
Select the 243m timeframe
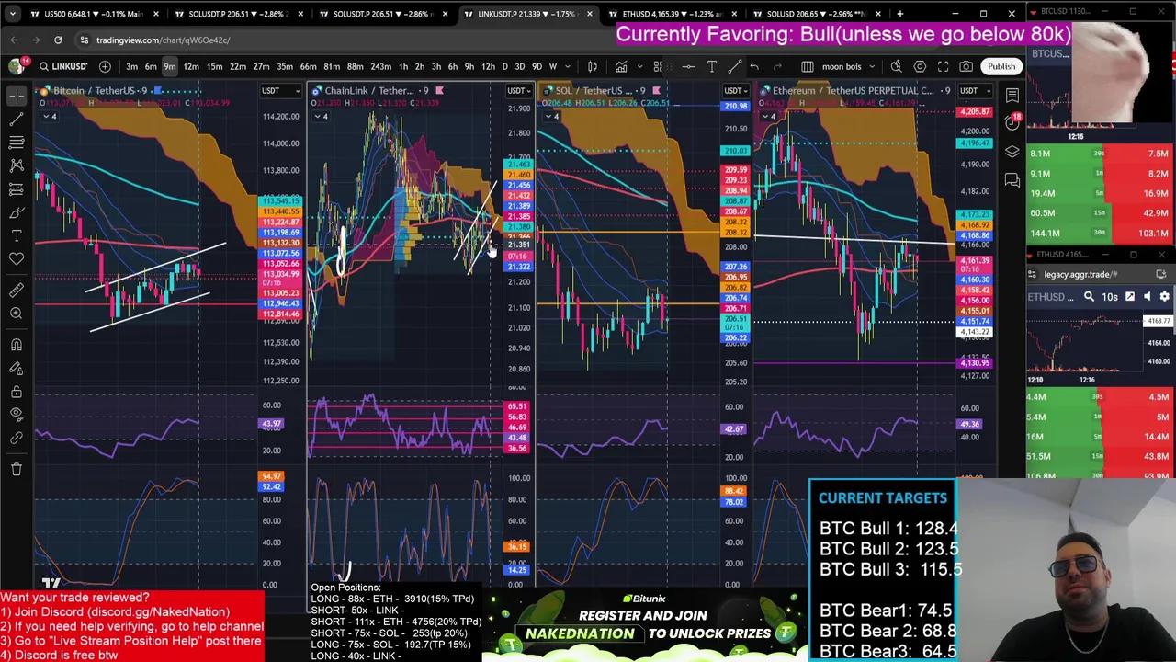(380, 66)
